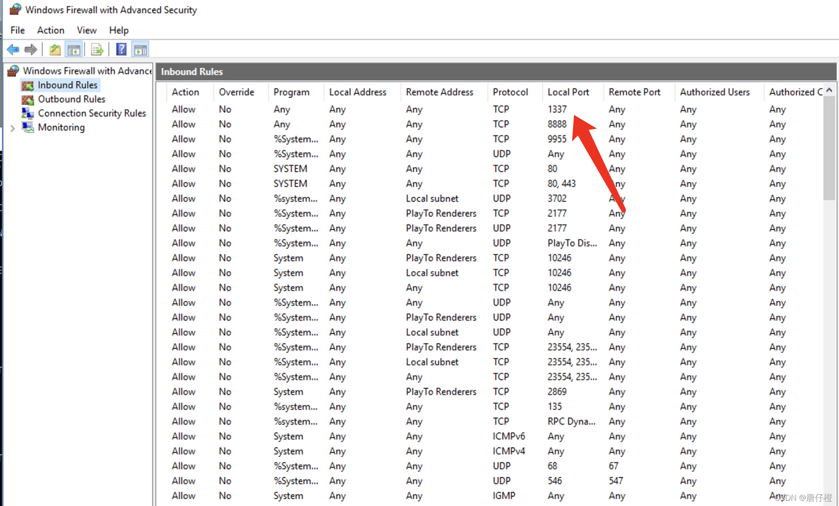Sort by the Program column header
Screen dimensions: 839x506
pos(292,92)
